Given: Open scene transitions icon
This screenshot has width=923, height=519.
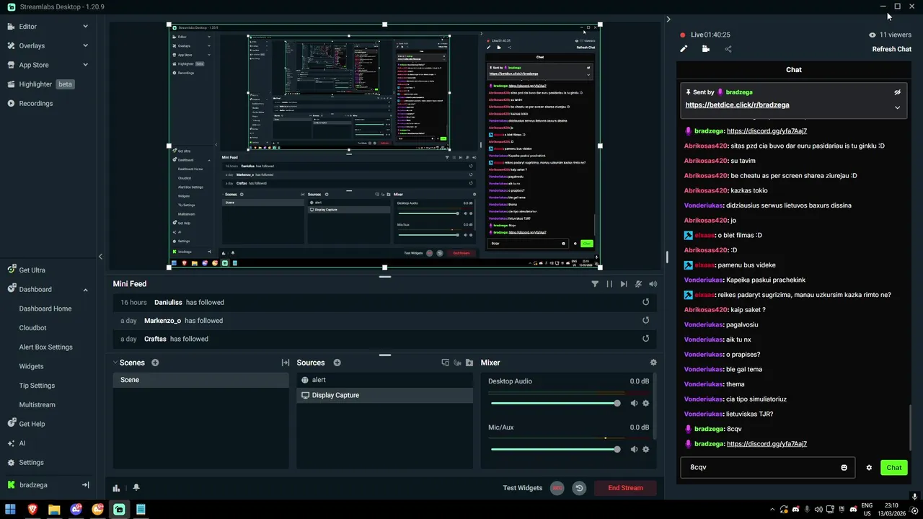Looking at the screenshot, I should [285, 363].
